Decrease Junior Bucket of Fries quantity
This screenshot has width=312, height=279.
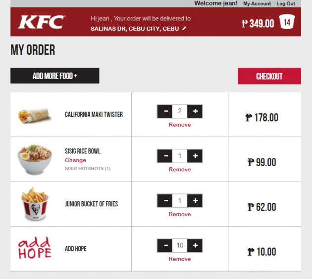(x=165, y=201)
